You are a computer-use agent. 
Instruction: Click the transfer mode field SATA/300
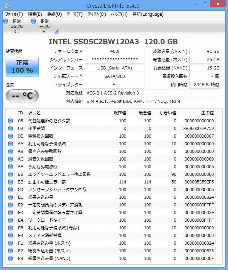(115, 76)
